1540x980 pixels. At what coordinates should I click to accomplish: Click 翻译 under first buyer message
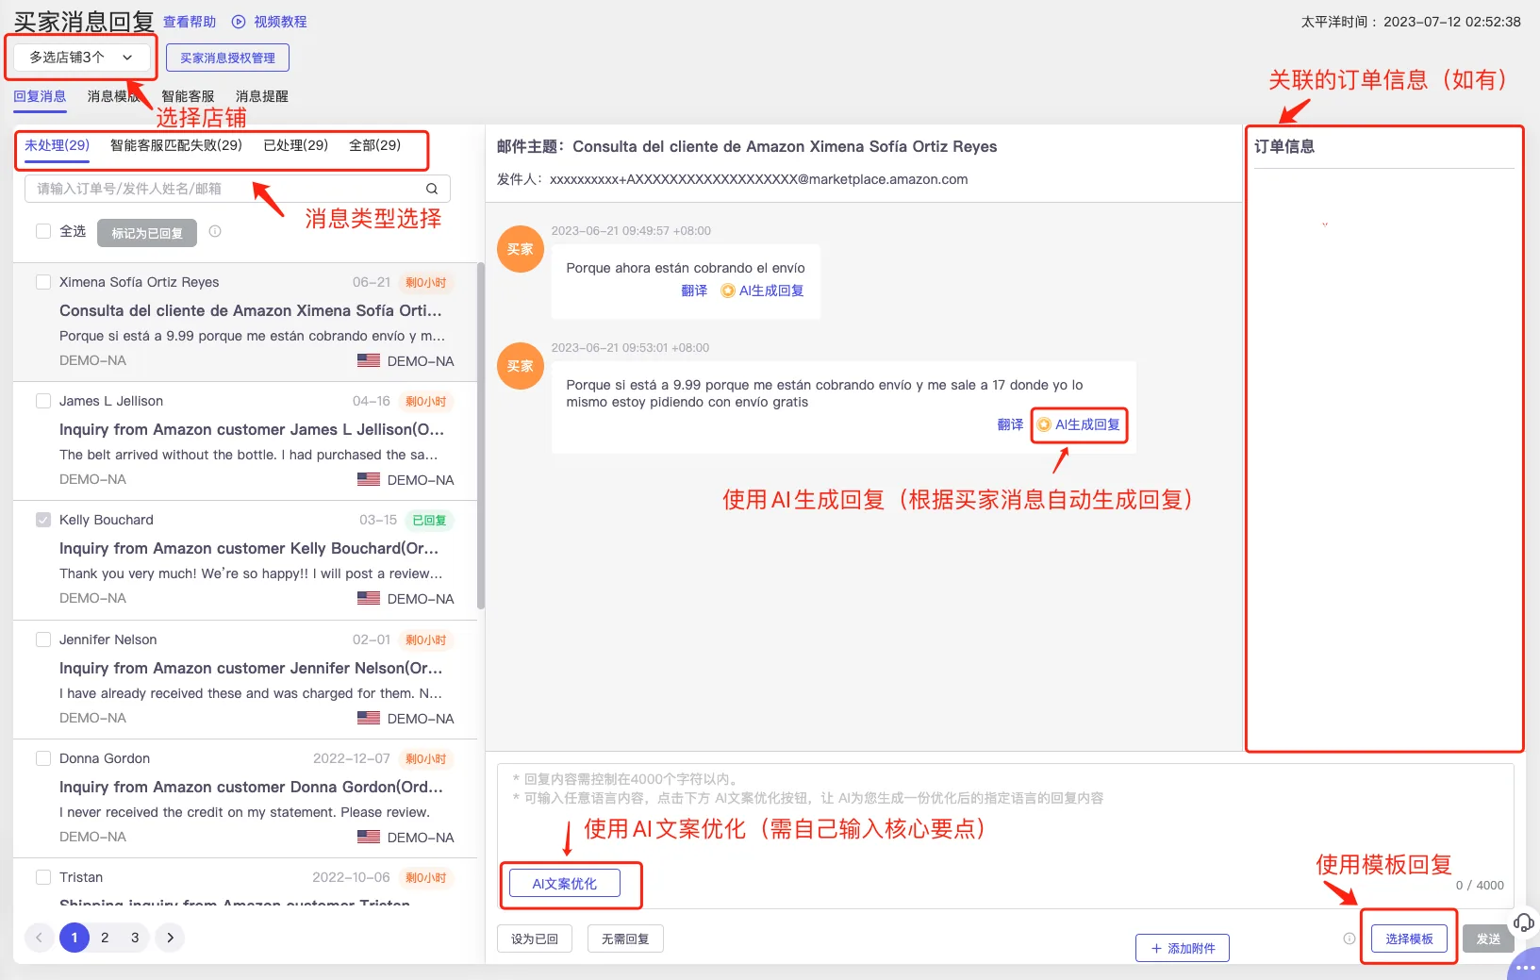(x=694, y=291)
